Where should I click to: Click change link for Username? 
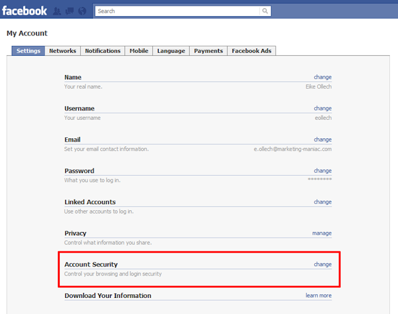[323, 108]
